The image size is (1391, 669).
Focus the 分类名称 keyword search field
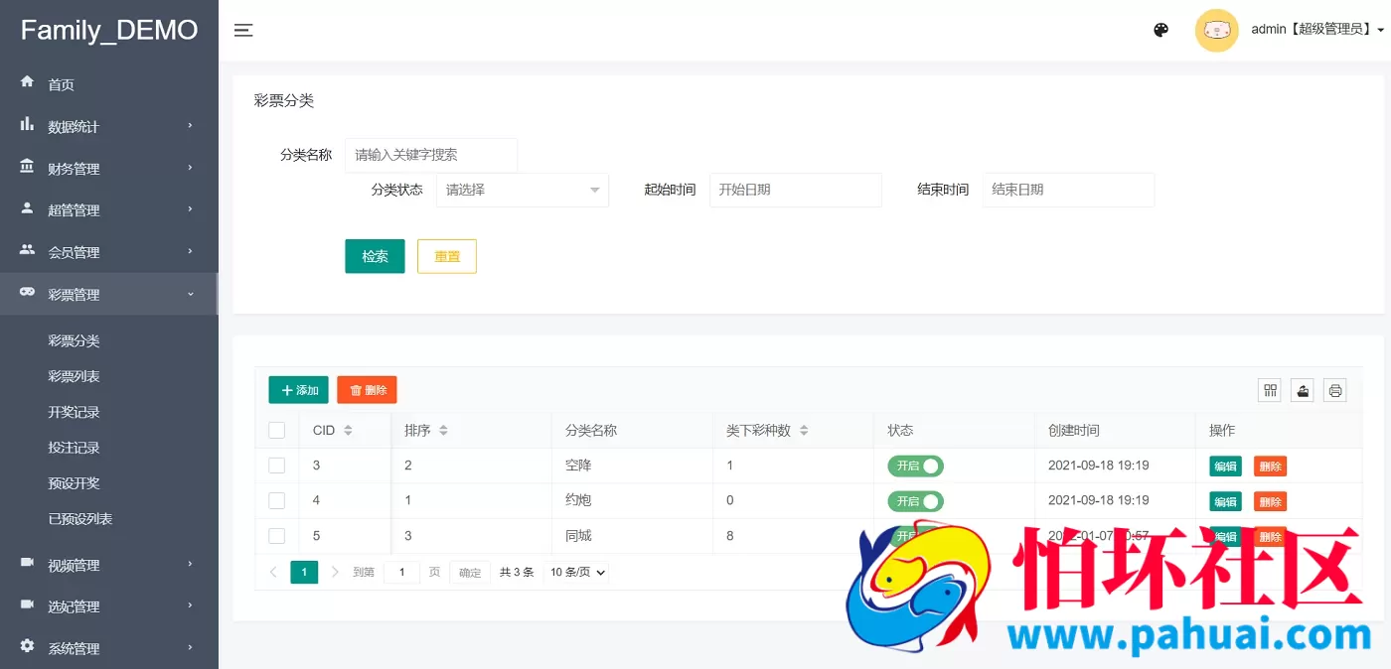pyautogui.click(x=431, y=155)
